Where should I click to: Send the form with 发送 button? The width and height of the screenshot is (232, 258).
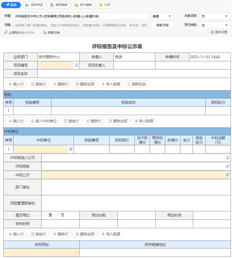tap(11, 5)
